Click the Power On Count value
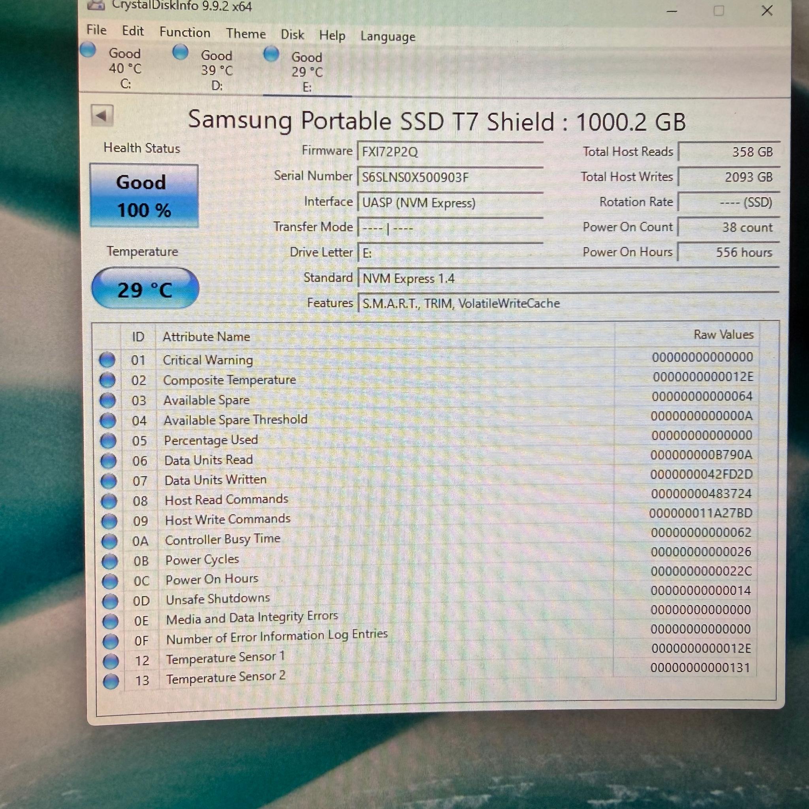 (728, 228)
